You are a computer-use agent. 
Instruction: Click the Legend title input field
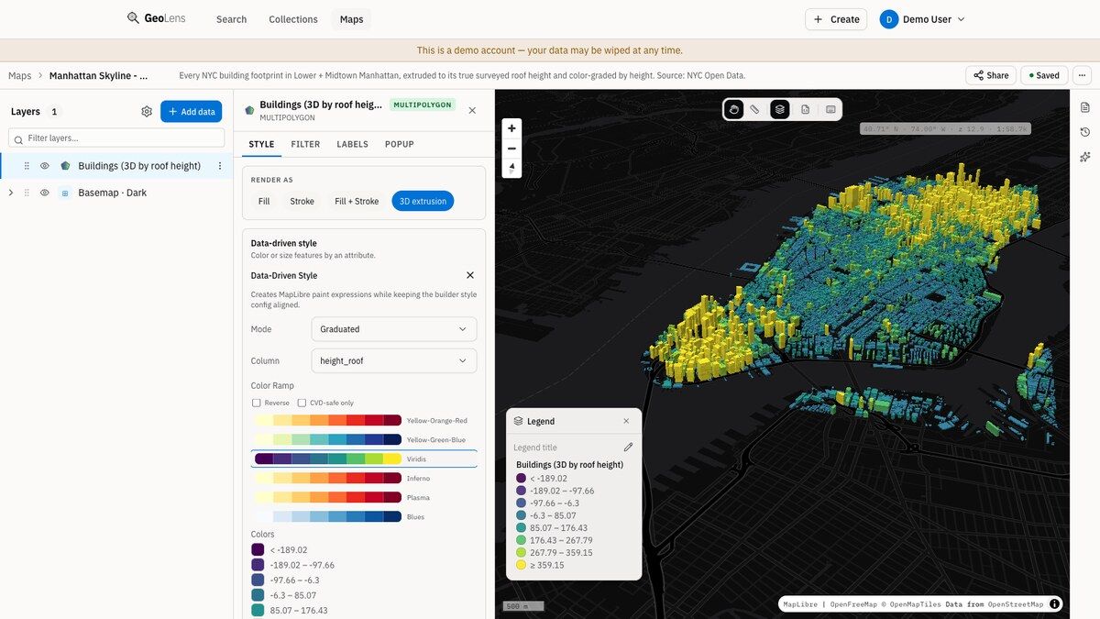point(566,448)
